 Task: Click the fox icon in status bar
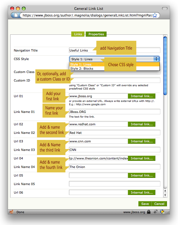click(x=12, y=212)
